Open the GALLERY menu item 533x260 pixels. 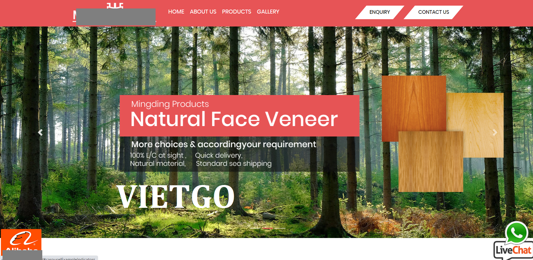pyautogui.click(x=268, y=12)
